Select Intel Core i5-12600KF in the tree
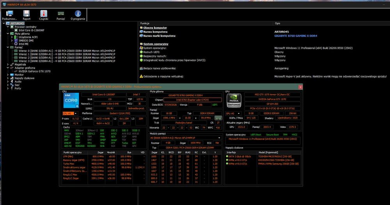The height and width of the screenshot is (205, 390). pos(31,30)
